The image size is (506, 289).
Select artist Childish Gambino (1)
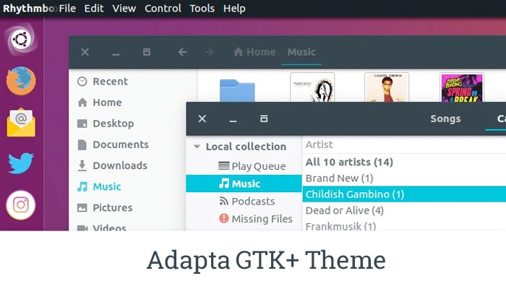(x=404, y=194)
